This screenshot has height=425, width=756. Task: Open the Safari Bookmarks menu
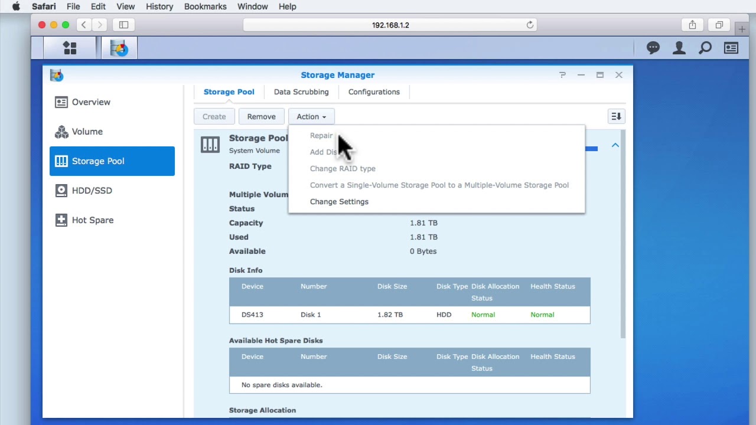(x=206, y=6)
